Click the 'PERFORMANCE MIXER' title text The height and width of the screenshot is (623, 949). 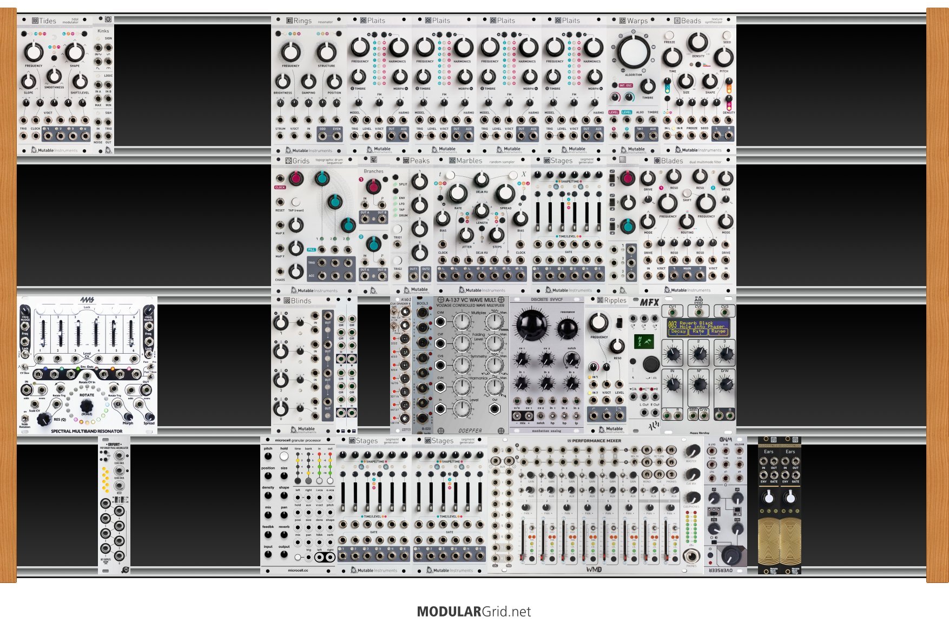tap(596, 441)
